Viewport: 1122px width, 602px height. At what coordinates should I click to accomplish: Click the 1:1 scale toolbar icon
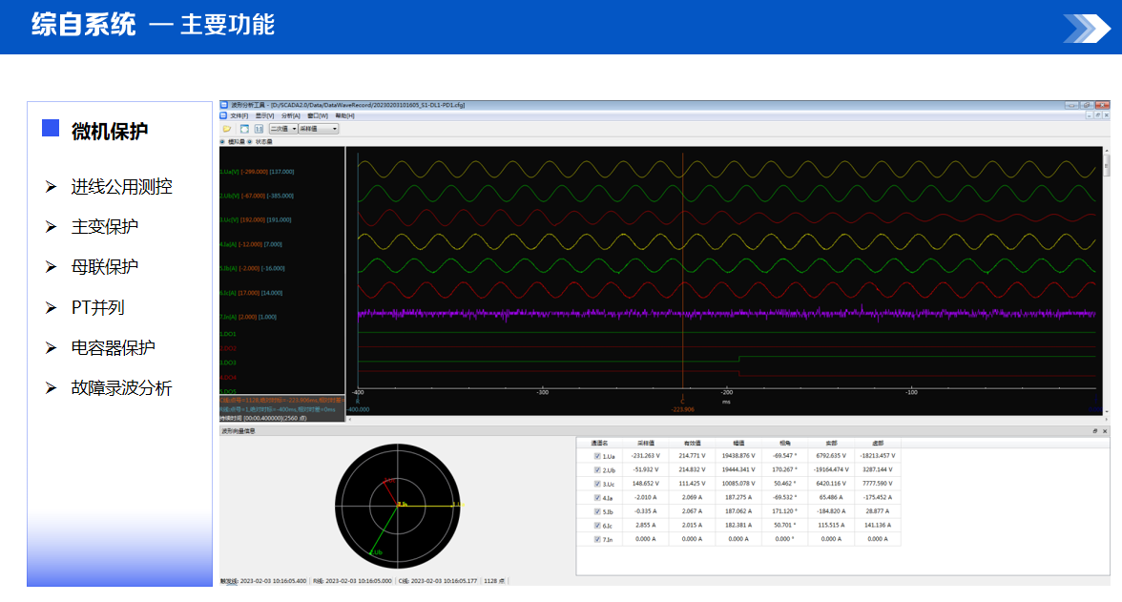pyautogui.click(x=259, y=128)
